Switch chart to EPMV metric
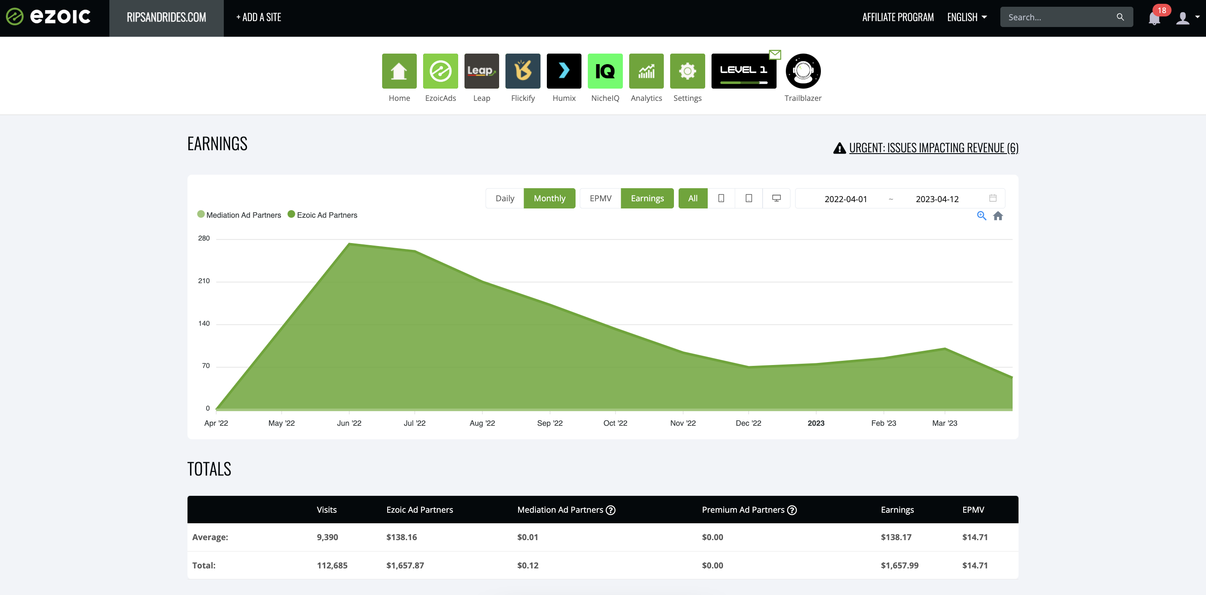 [x=600, y=198]
